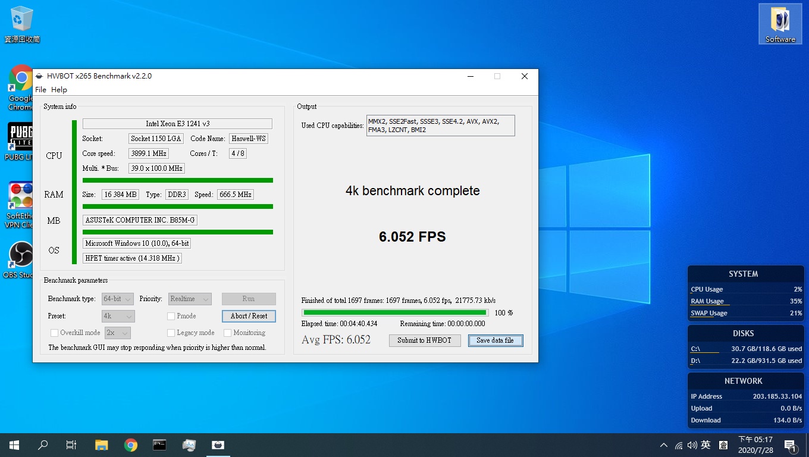
Task: Click the IME mode tray icon
Action: (x=723, y=445)
